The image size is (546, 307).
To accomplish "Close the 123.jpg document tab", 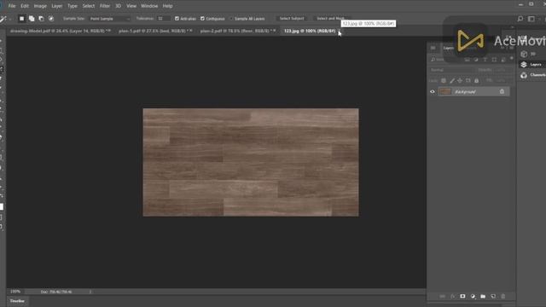I will pos(340,31).
